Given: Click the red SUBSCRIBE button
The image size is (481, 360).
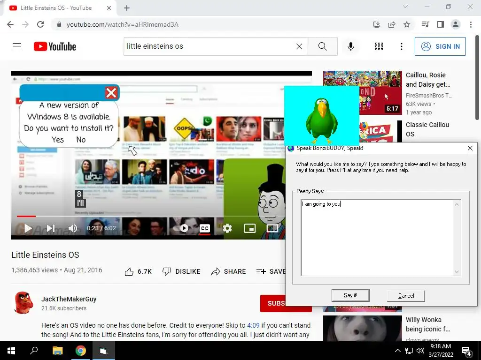Looking at the screenshot, I should (273, 303).
